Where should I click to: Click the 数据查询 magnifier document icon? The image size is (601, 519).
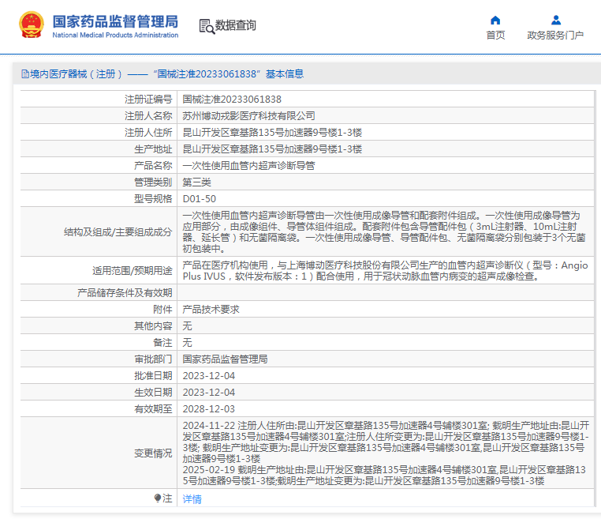(207, 27)
